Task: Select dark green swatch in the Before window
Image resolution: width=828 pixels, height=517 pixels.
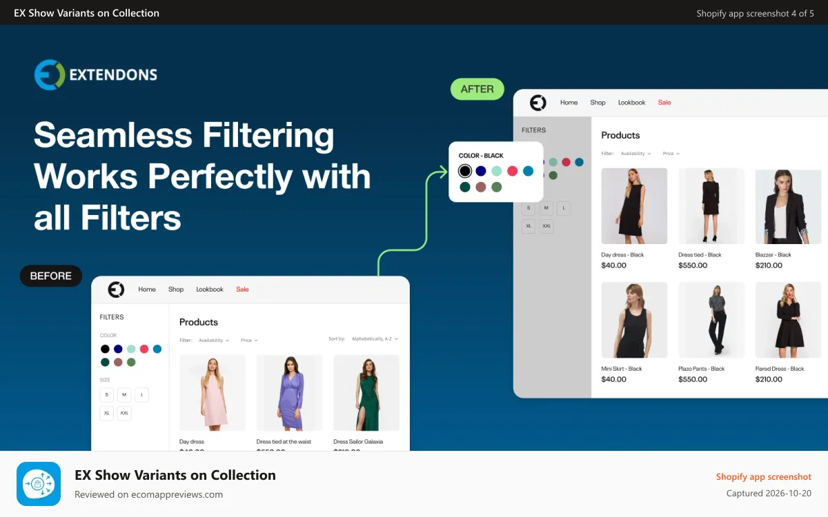Action: point(105,363)
